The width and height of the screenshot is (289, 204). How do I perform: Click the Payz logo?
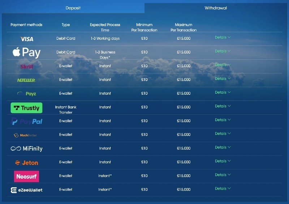pos(26,94)
